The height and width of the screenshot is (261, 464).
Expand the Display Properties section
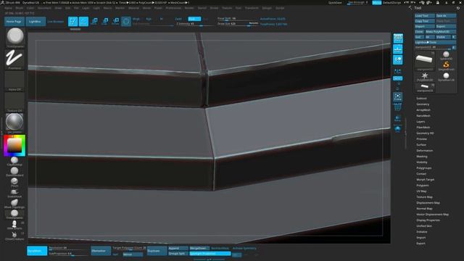tap(428, 220)
